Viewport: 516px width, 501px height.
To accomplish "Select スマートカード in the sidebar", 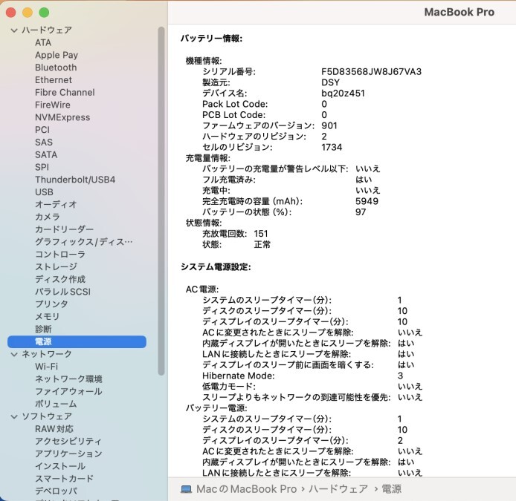I will click(64, 479).
